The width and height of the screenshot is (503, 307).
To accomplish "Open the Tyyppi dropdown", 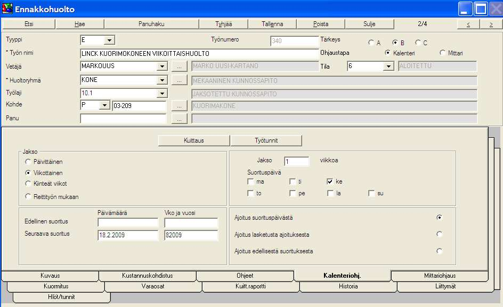I will pyautogui.click(x=109, y=40).
